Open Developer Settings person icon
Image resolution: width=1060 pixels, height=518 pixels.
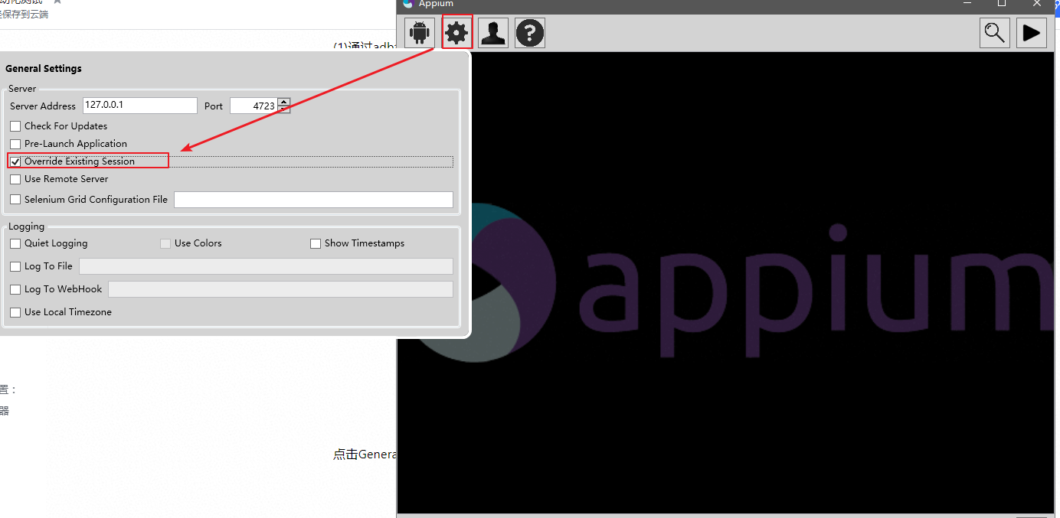point(493,33)
